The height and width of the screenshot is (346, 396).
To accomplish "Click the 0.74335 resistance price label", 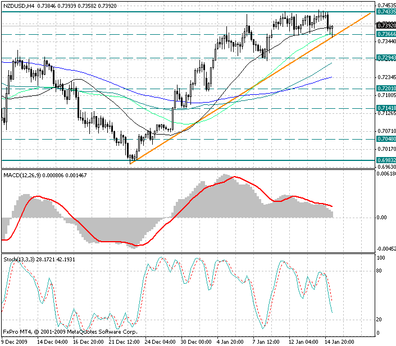I will (x=385, y=12).
